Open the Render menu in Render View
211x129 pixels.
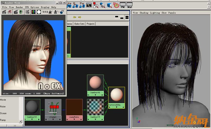point(19,7)
